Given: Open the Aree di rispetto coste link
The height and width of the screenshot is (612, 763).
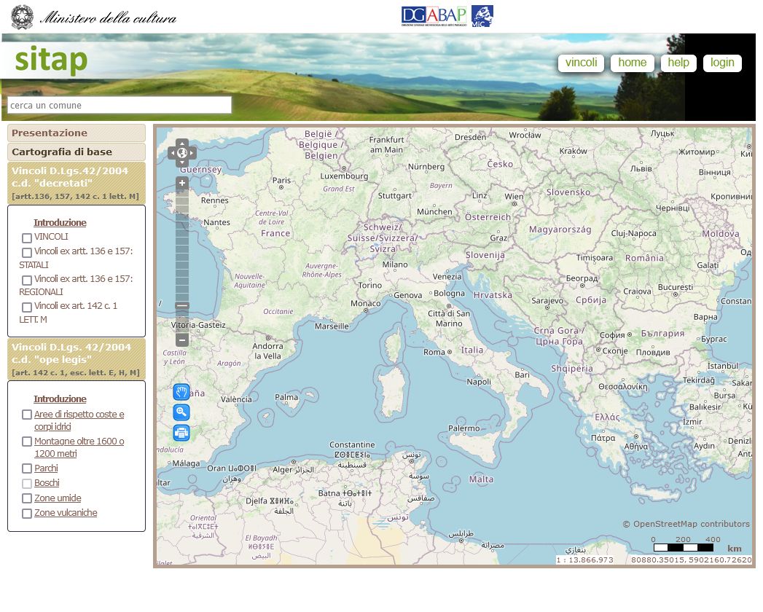Looking at the screenshot, I should [x=79, y=420].
